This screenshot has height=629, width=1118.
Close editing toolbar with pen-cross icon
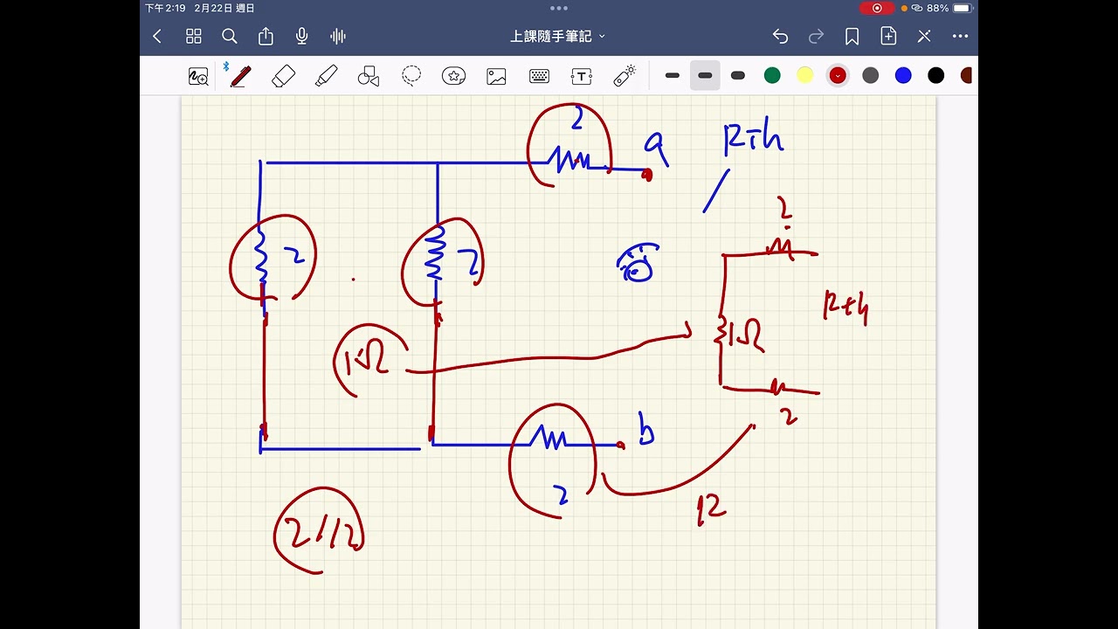(924, 36)
